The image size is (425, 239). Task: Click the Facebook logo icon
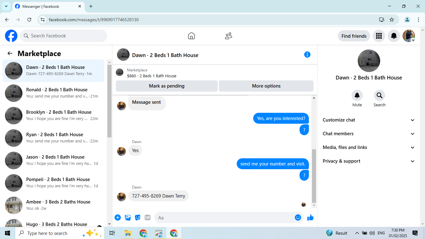(11, 36)
